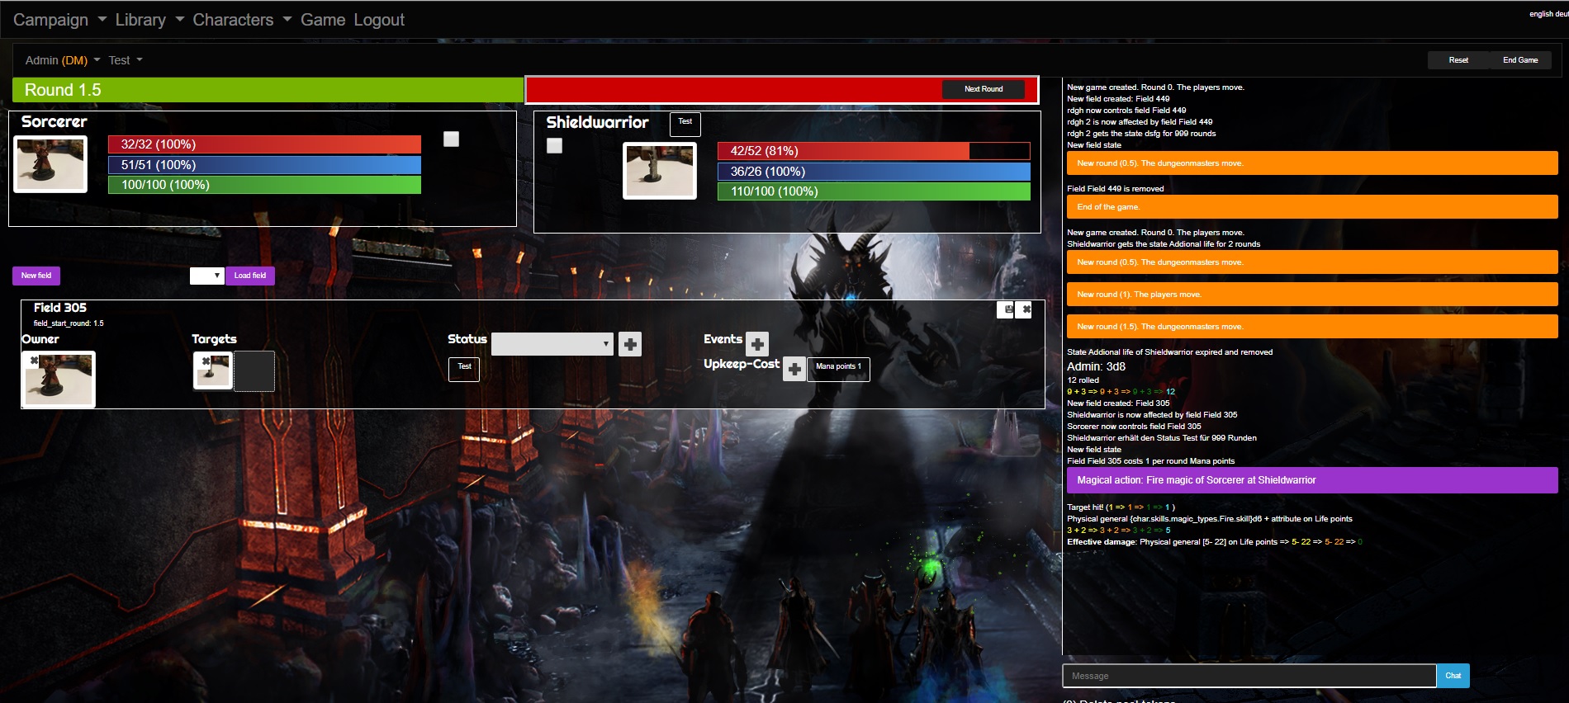1569x703 pixels.
Task: Open the Status selection dropdown
Action: pyautogui.click(x=552, y=344)
